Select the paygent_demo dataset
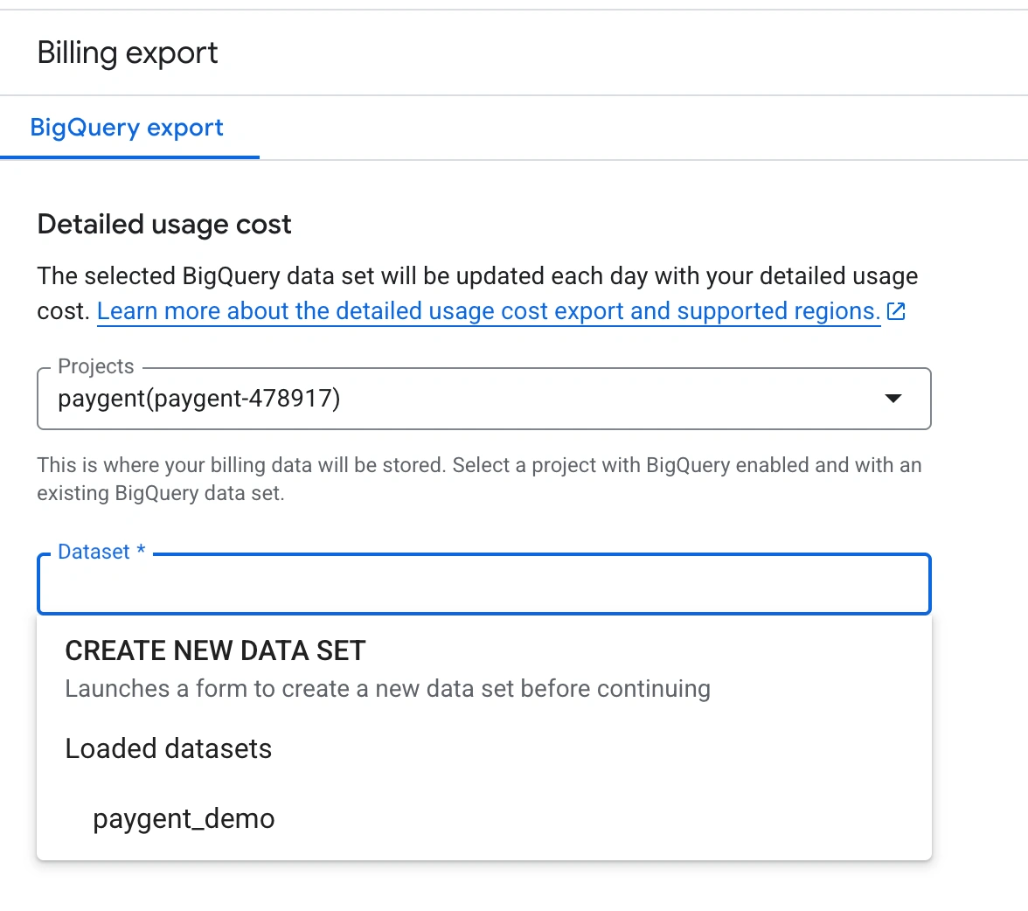The width and height of the screenshot is (1028, 911). pos(484,818)
